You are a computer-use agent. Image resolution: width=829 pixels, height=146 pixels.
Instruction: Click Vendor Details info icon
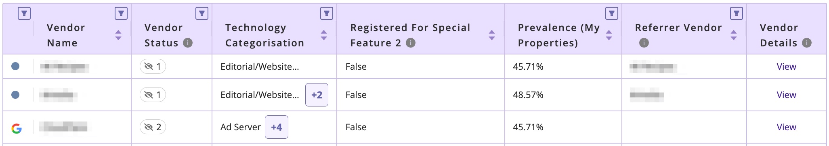click(807, 43)
